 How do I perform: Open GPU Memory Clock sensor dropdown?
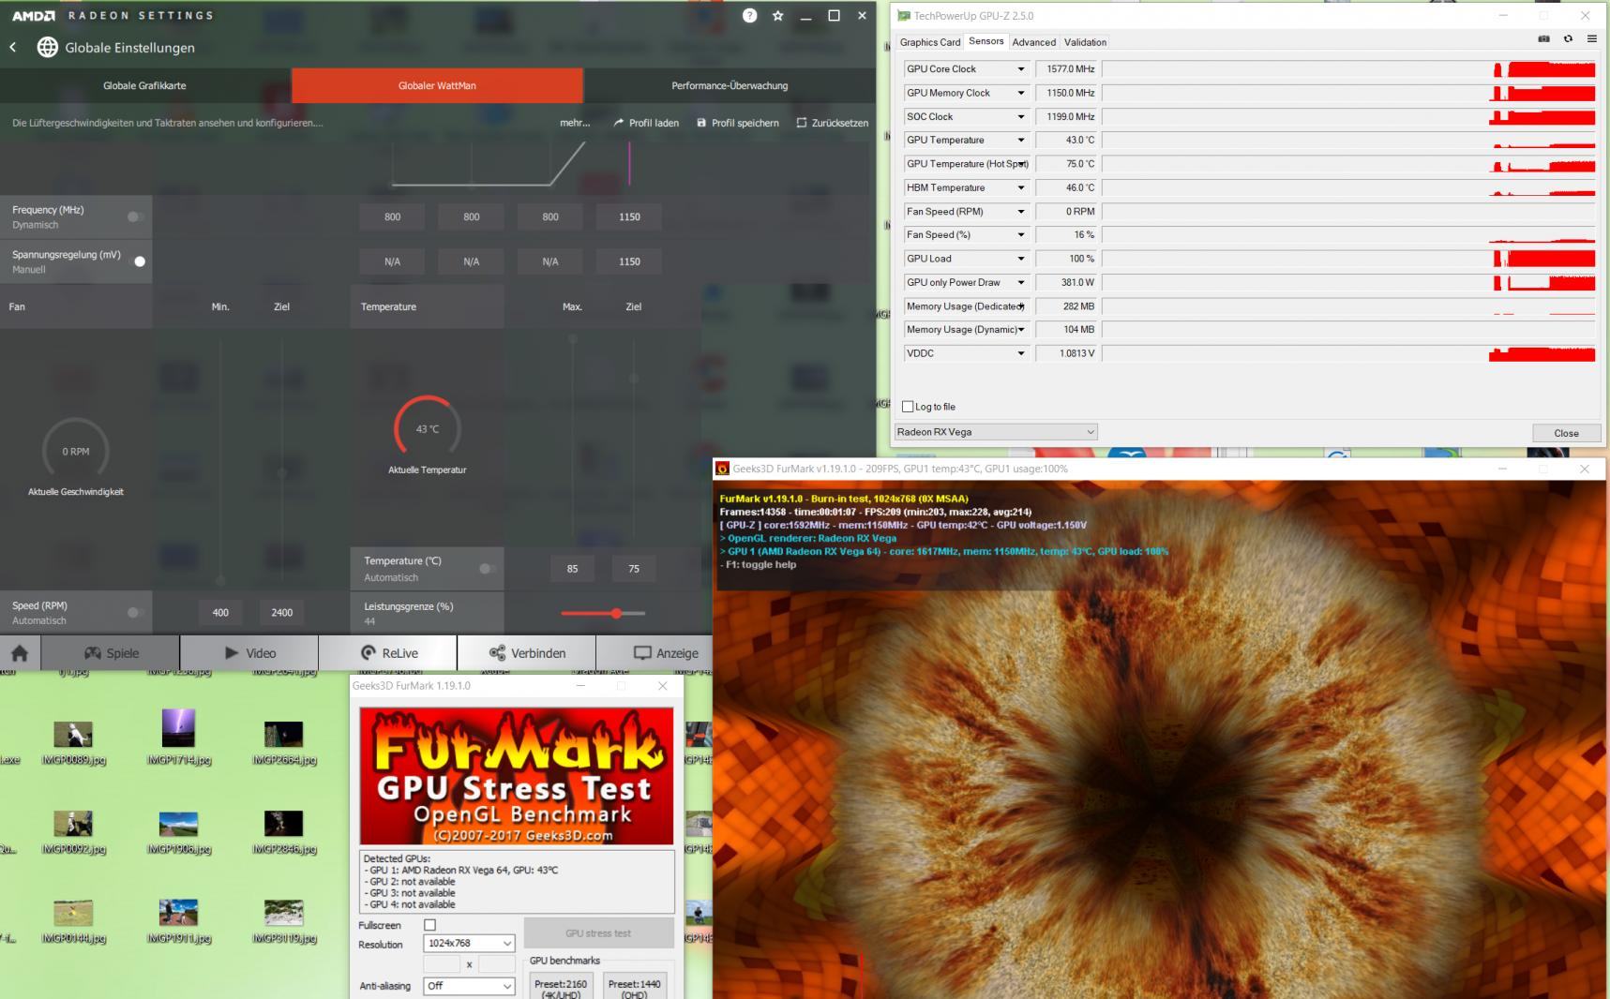tap(1021, 93)
